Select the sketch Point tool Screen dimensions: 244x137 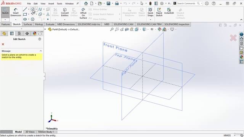(x=48, y=19)
